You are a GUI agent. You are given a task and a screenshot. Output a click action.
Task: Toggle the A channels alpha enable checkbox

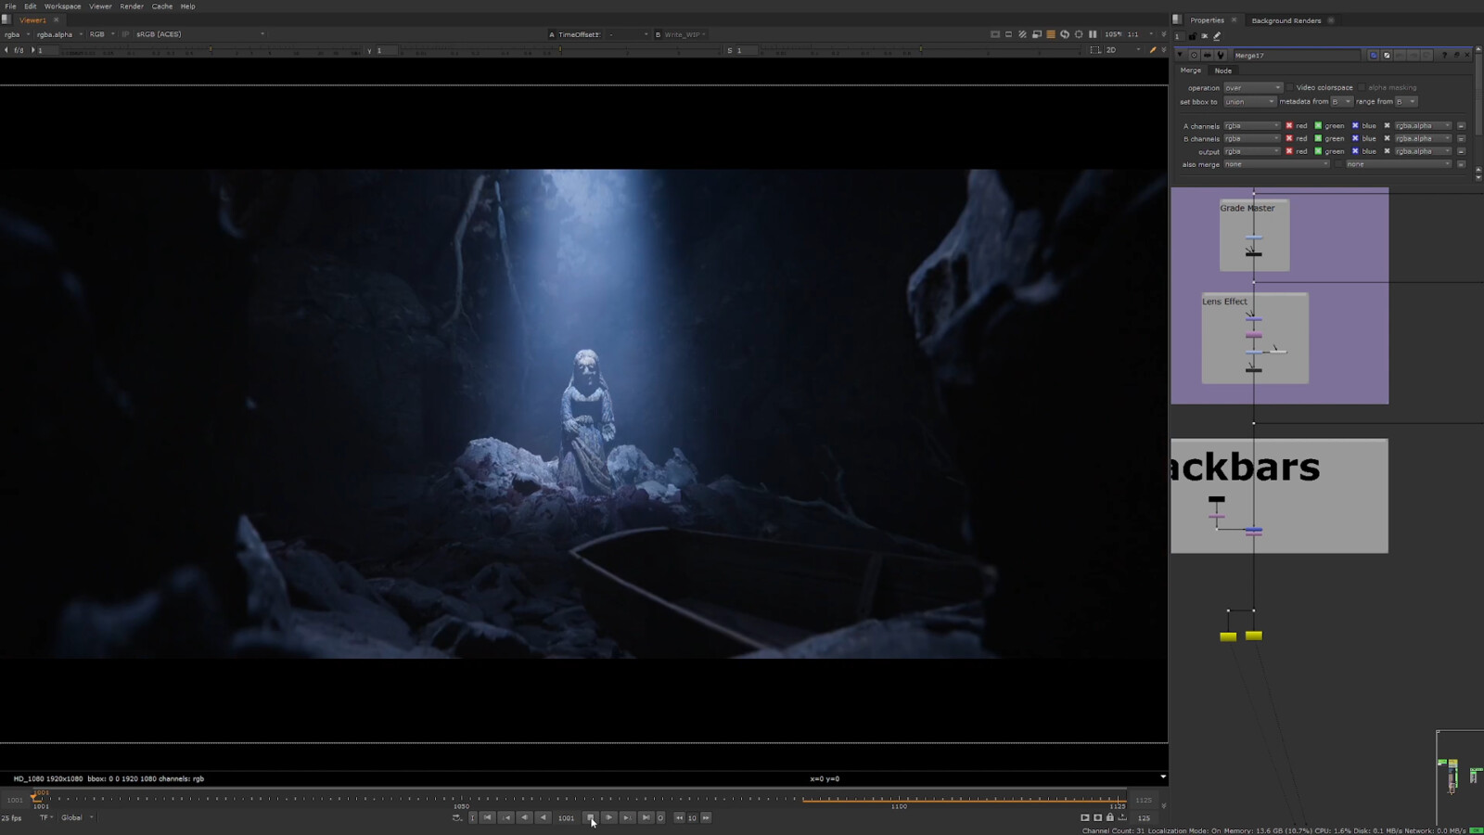(x=1388, y=126)
